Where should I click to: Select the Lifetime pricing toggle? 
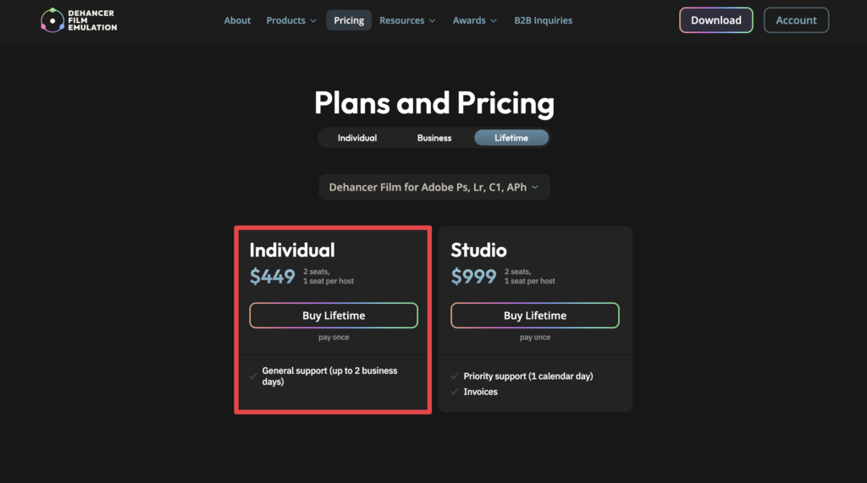pos(511,138)
